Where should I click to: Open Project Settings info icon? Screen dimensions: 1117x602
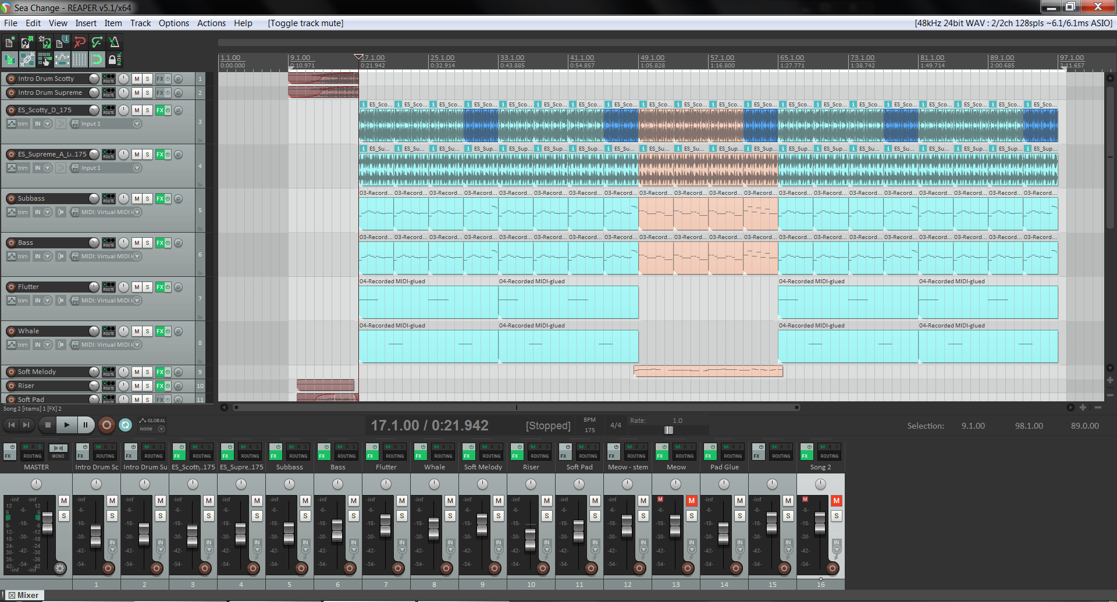point(62,42)
